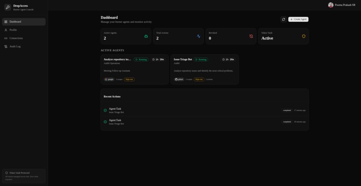361x186 pixels.
Task: Click check icon of 17 minutes ago action
Action: coord(105,110)
